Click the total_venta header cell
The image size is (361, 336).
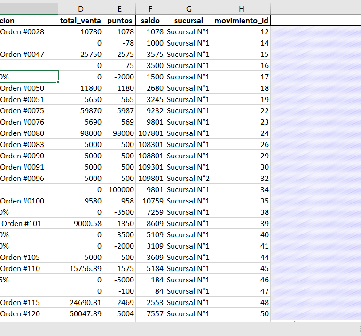point(80,20)
